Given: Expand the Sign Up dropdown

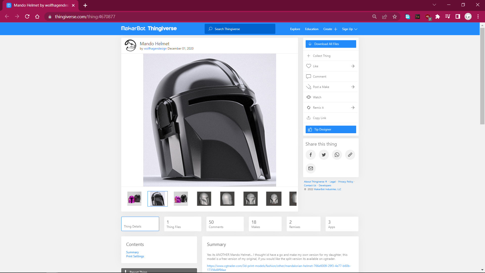Looking at the screenshot, I should (x=350, y=29).
